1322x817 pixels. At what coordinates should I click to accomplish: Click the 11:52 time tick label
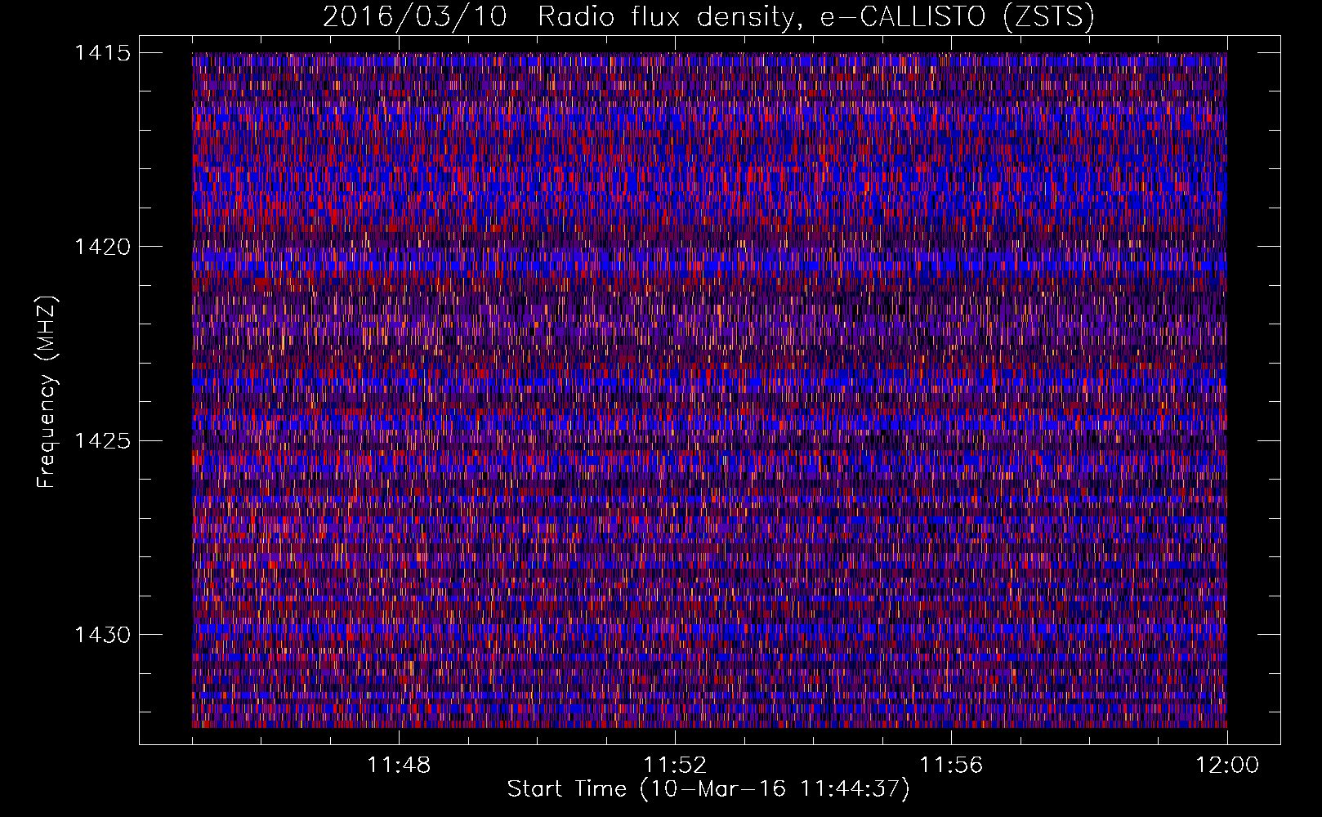click(675, 766)
